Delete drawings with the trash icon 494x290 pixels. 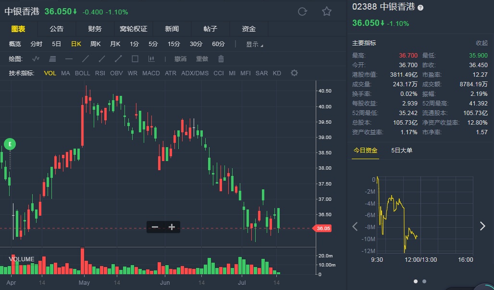[x=221, y=59]
